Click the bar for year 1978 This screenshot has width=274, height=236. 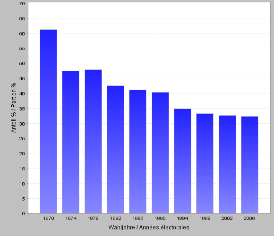click(93, 142)
